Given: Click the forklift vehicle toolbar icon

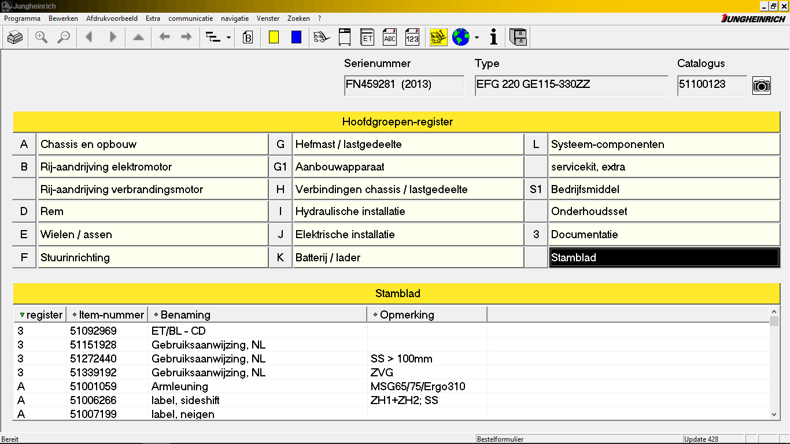Looking at the screenshot, I should pyautogui.click(x=321, y=38).
